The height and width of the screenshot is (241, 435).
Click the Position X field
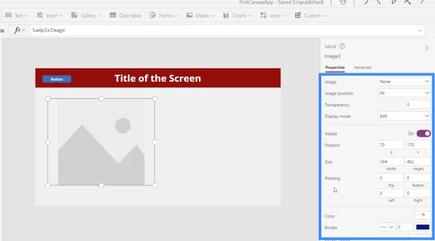coord(391,145)
